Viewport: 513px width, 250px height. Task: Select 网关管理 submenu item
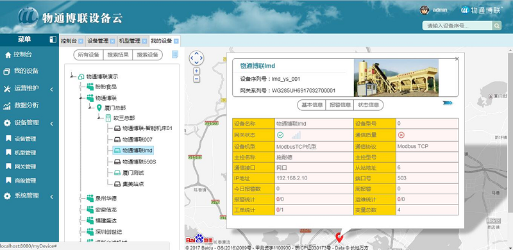pyautogui.click(x=26, y=167)
